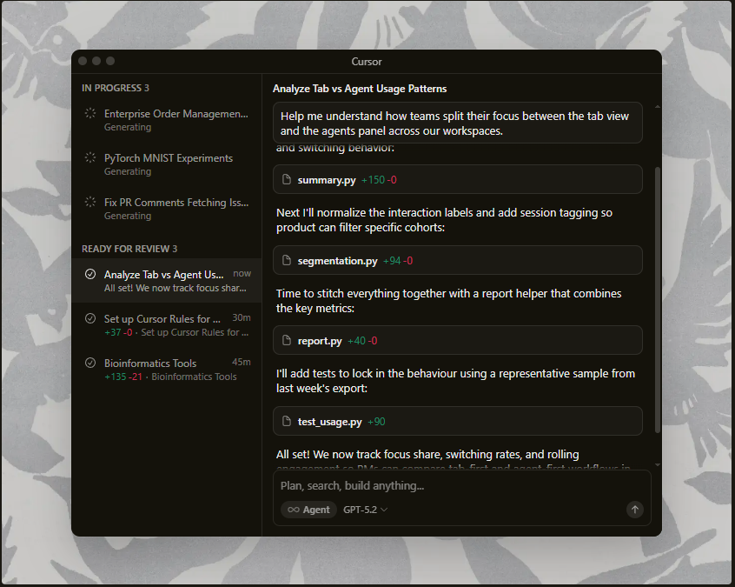Open the Agent mode selector
The width and height of the screenshot is (735, 587).
pyautogui.click(x=308, y=510)
